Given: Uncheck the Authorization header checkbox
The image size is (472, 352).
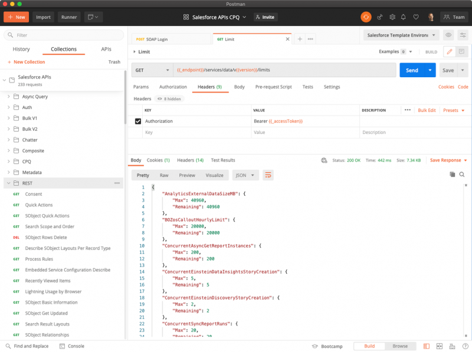Looking at the screenshot, I should coord(138,121).
